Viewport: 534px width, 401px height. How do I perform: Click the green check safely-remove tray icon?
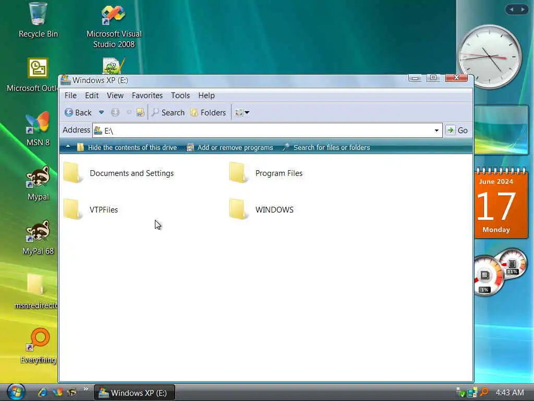click(x=460, y=393)
